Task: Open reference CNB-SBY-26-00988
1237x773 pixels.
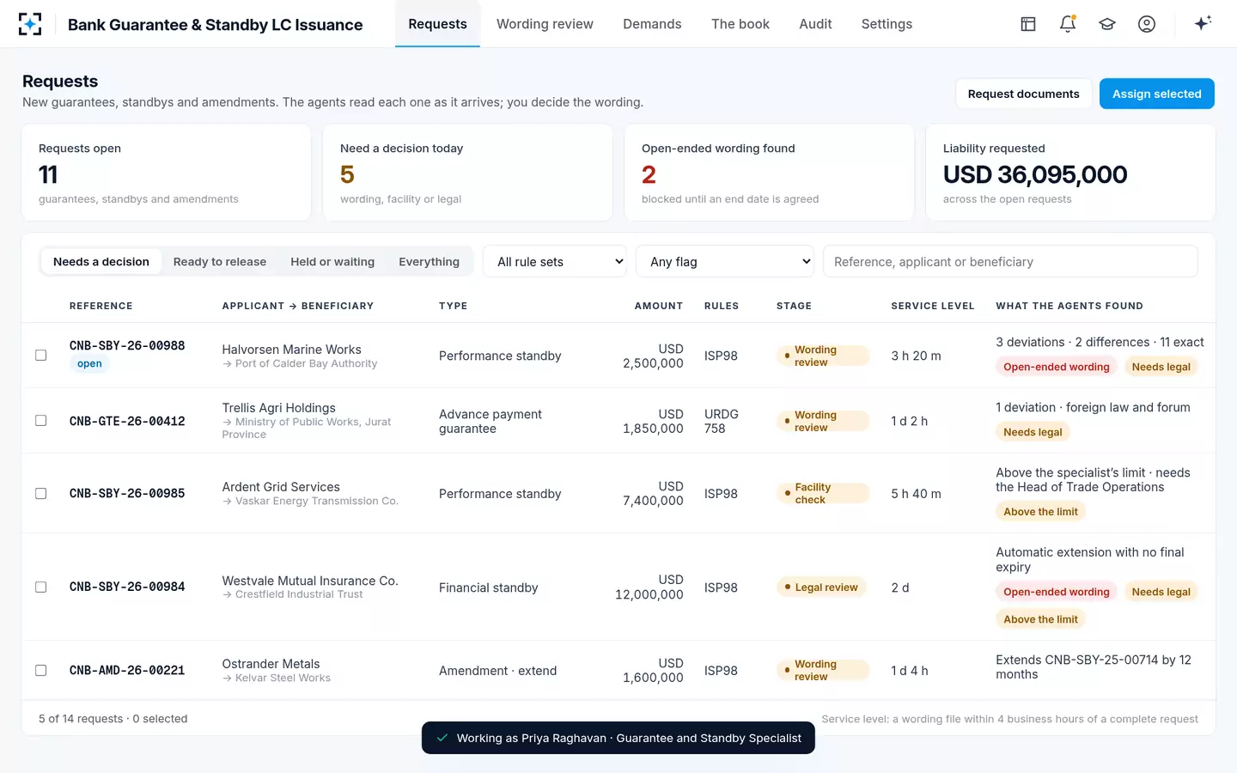Action: coord(127,345)
